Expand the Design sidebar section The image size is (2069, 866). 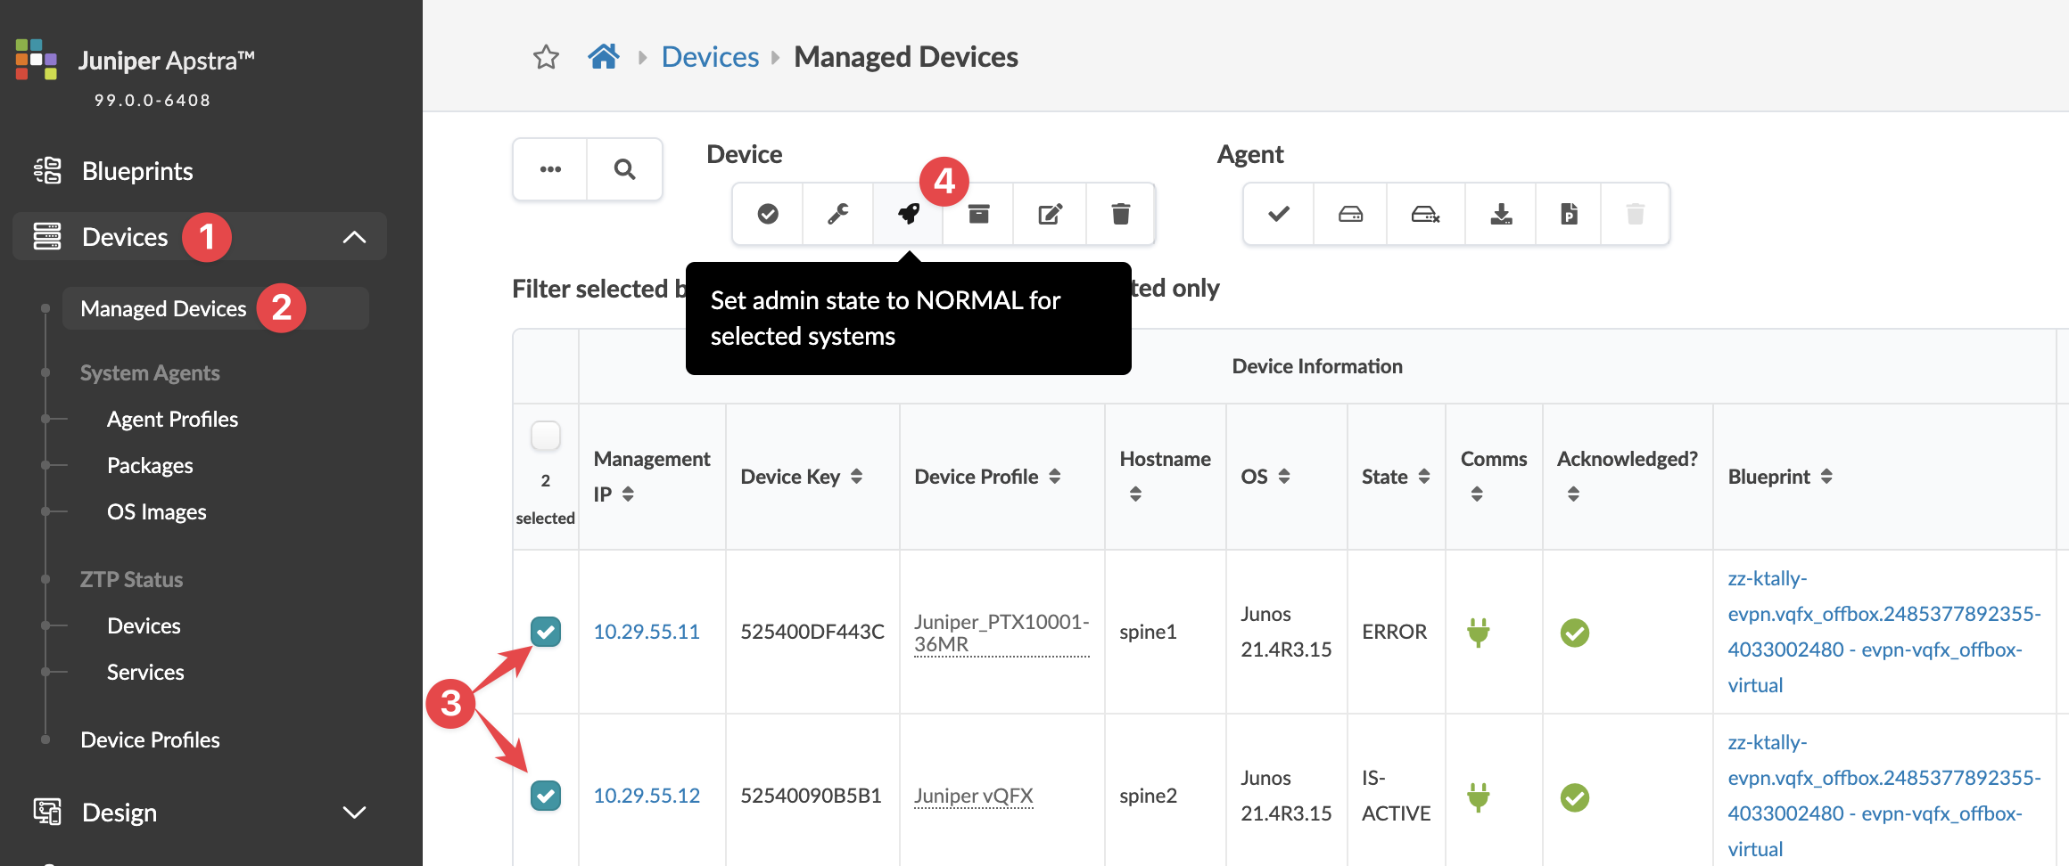click(354, 813)
